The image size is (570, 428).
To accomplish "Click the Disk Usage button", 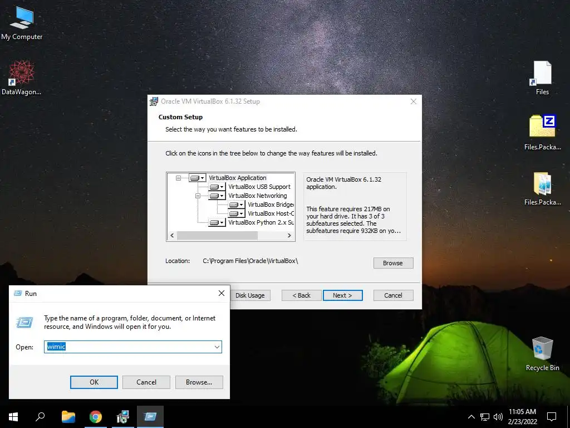I will click(250, 295).
